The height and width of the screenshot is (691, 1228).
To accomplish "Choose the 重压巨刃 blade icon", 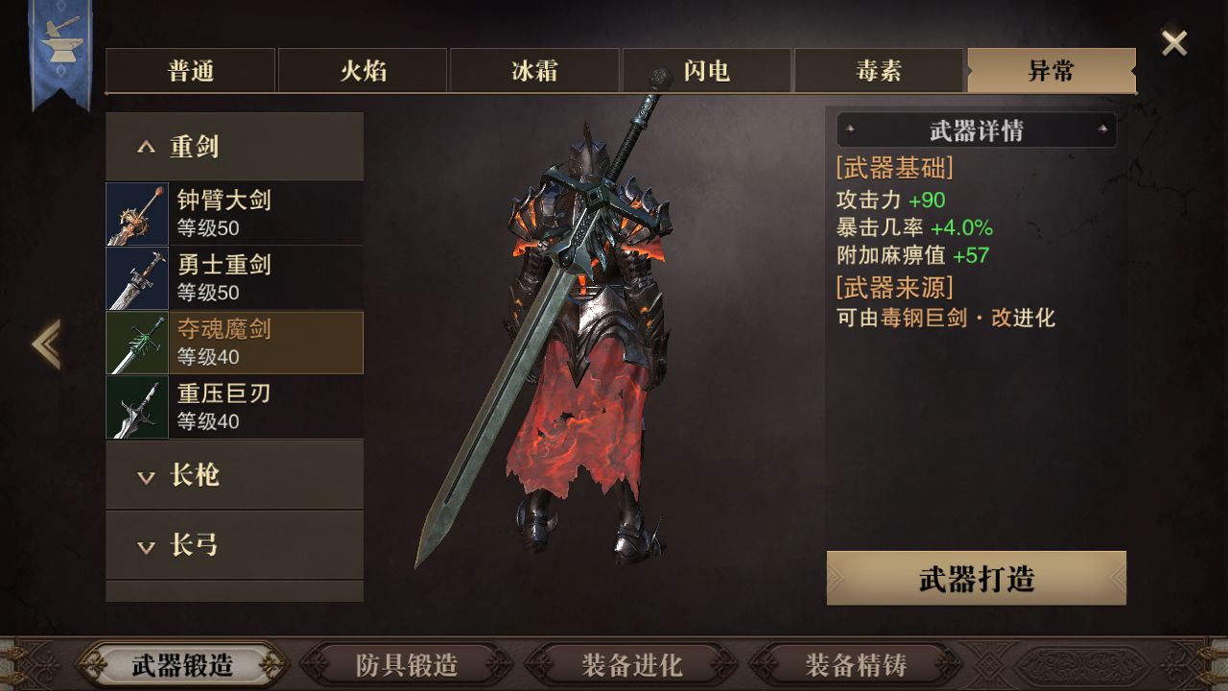I will 137,407.
